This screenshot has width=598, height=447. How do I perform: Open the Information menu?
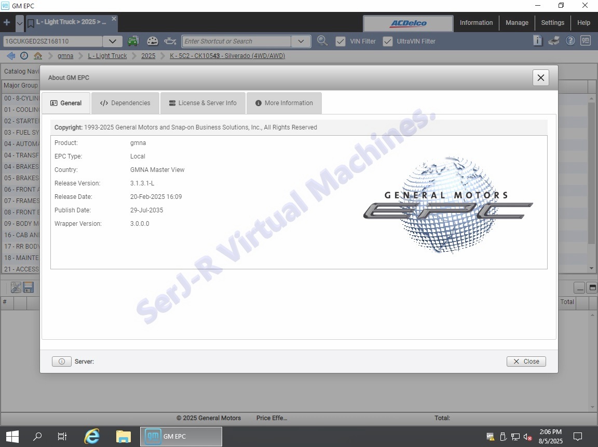pos(476,23)
